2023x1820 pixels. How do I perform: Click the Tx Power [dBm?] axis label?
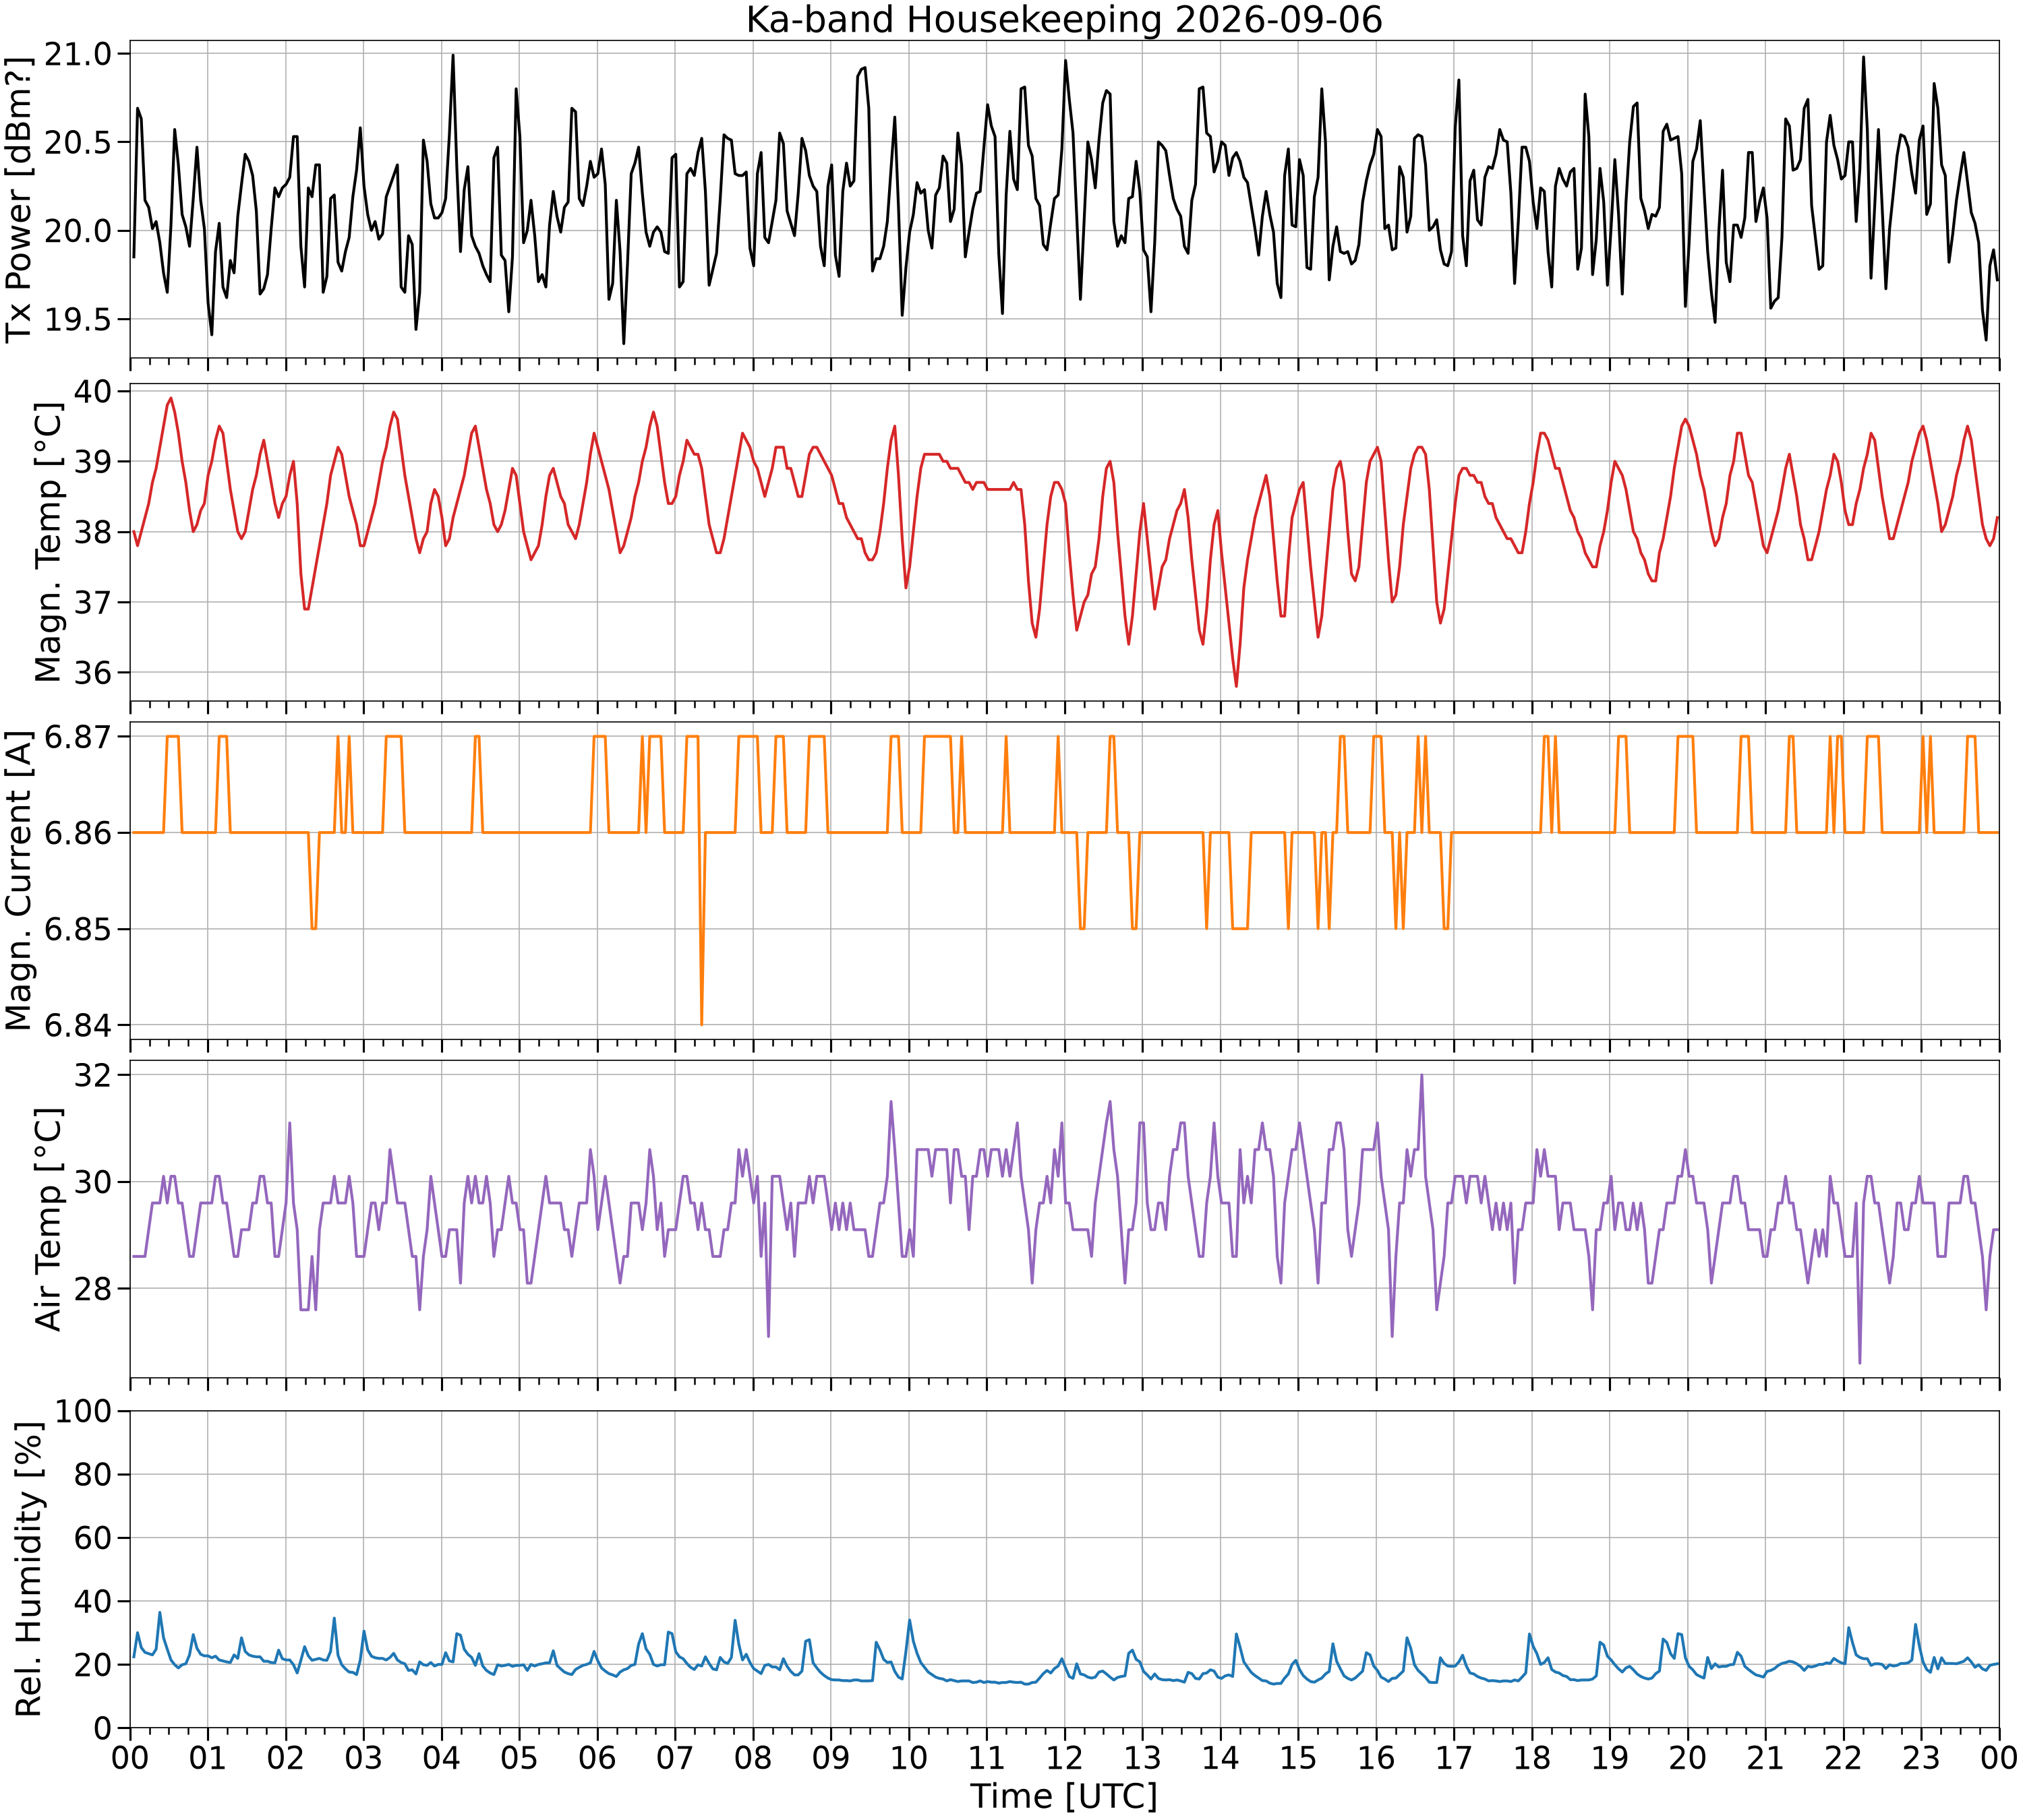pyautogui.click(x=19, y=199)
